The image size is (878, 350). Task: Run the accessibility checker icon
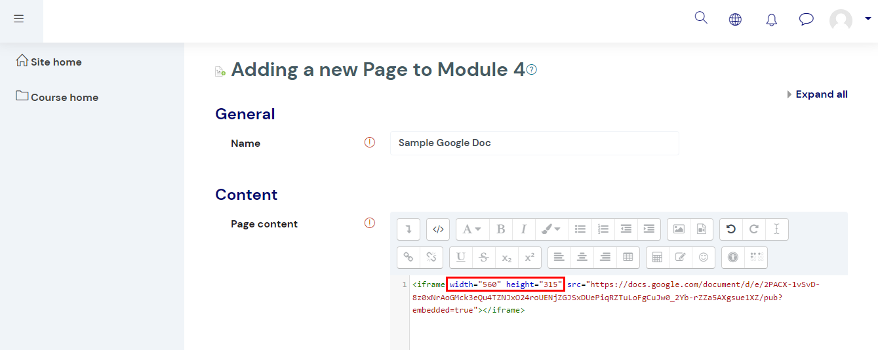733,258
